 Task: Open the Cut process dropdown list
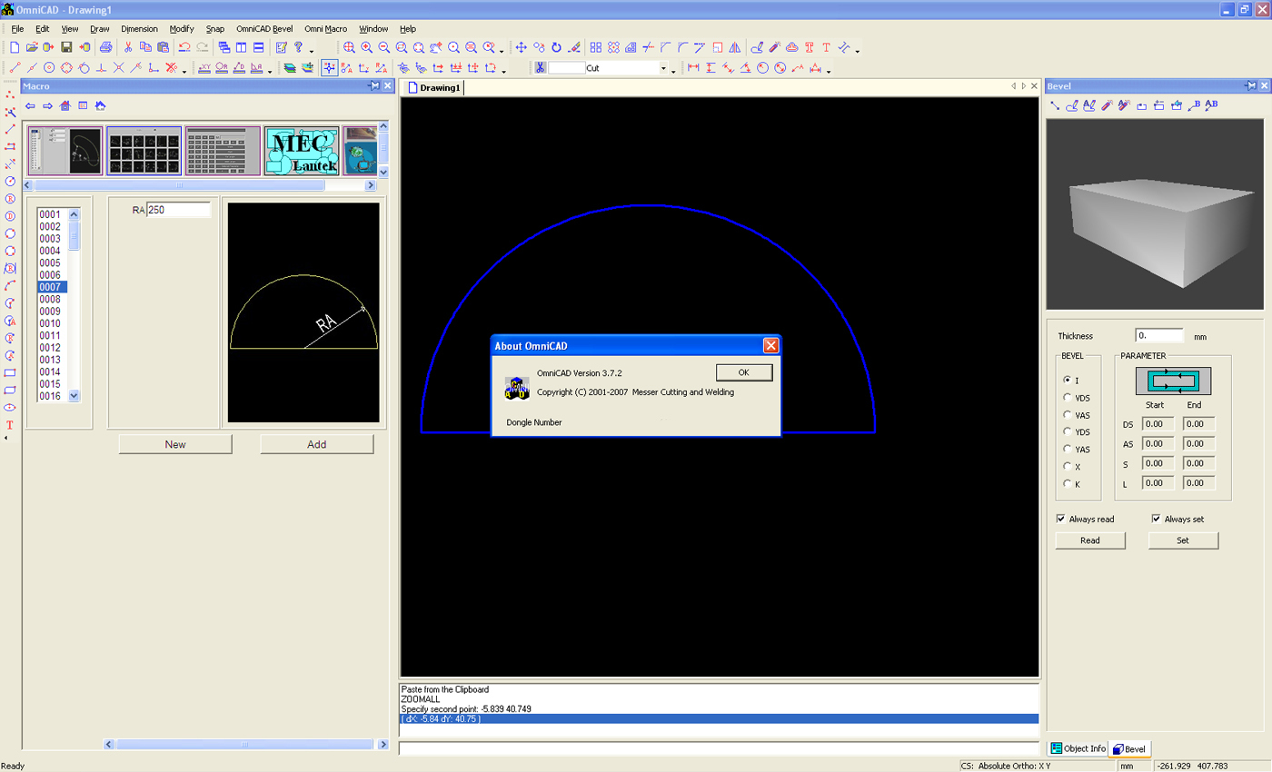[x=663, y=67]
